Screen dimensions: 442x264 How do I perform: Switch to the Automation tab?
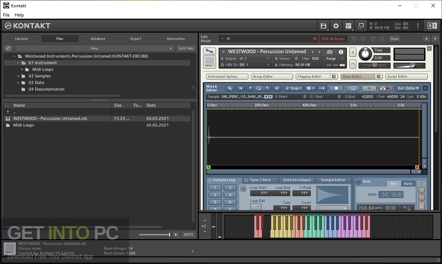[176, 38]
